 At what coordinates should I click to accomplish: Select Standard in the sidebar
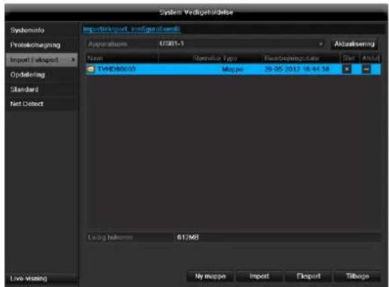24,89
